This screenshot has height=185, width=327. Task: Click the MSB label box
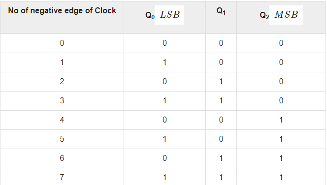pos(286,15)
